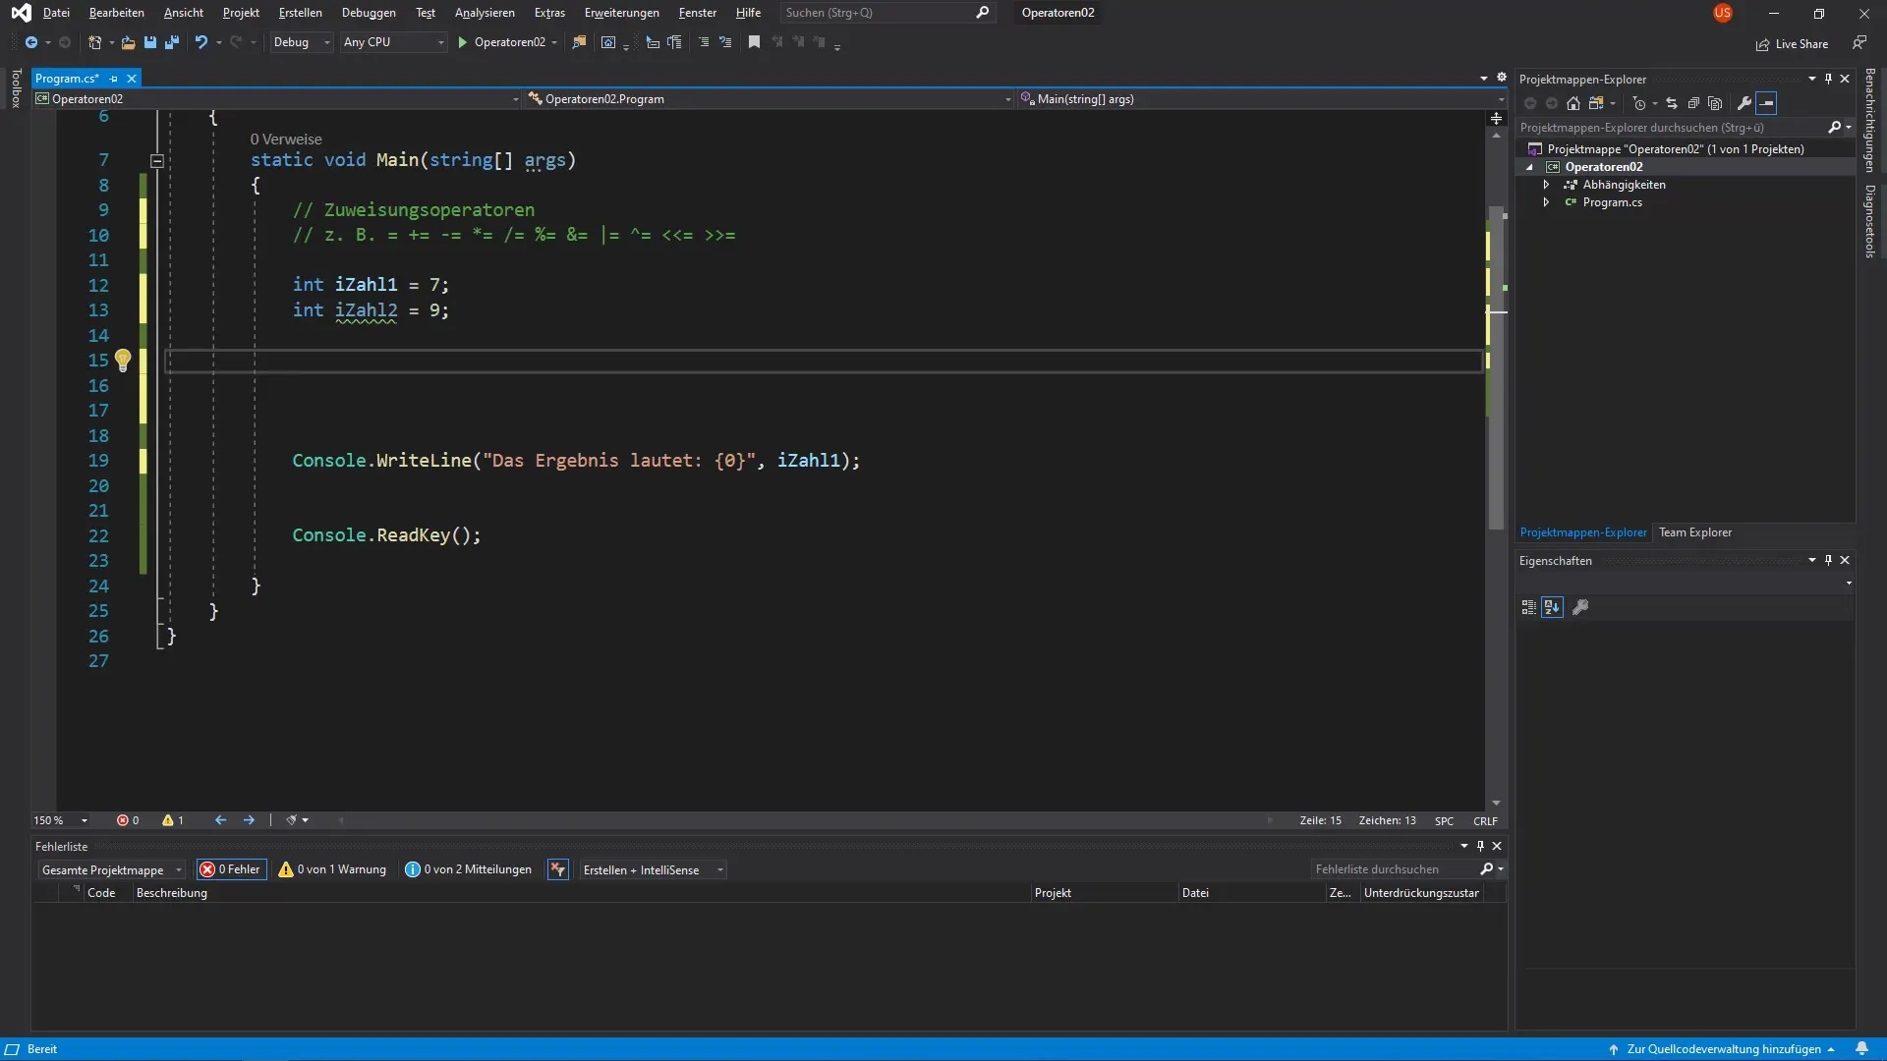
Task: Click the Home icon in Projektmappen-Explorer
Action: (1573, 103)
